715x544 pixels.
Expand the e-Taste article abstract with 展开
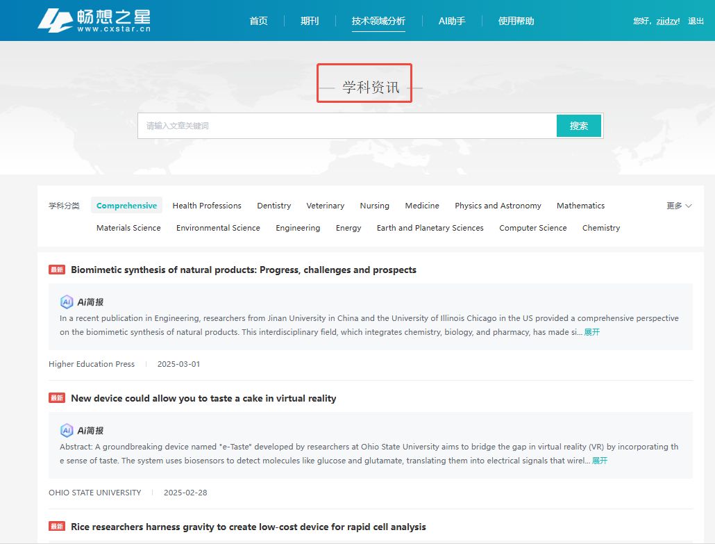click(599, 461)
